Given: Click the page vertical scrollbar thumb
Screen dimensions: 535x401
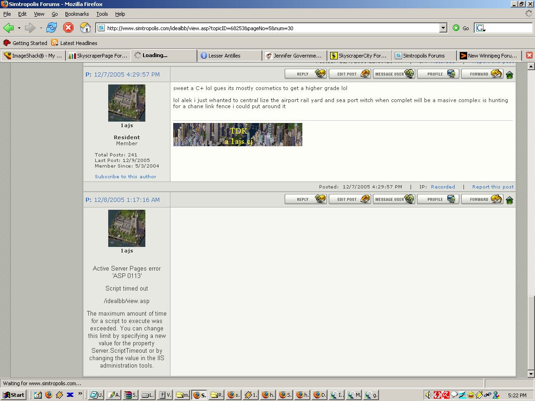Looking at the screenshot, I should 530,332.
